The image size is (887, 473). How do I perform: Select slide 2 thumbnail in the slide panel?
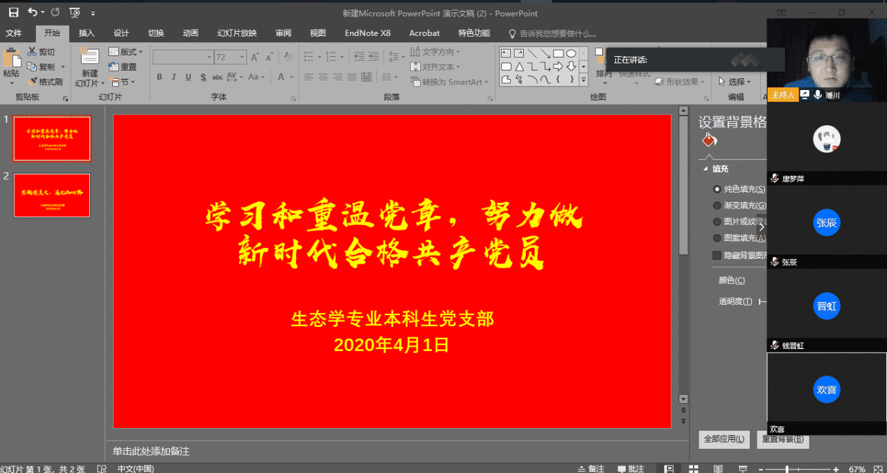[52, 195]
